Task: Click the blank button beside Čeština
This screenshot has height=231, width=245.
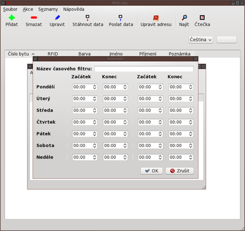Action: point(227,40)
